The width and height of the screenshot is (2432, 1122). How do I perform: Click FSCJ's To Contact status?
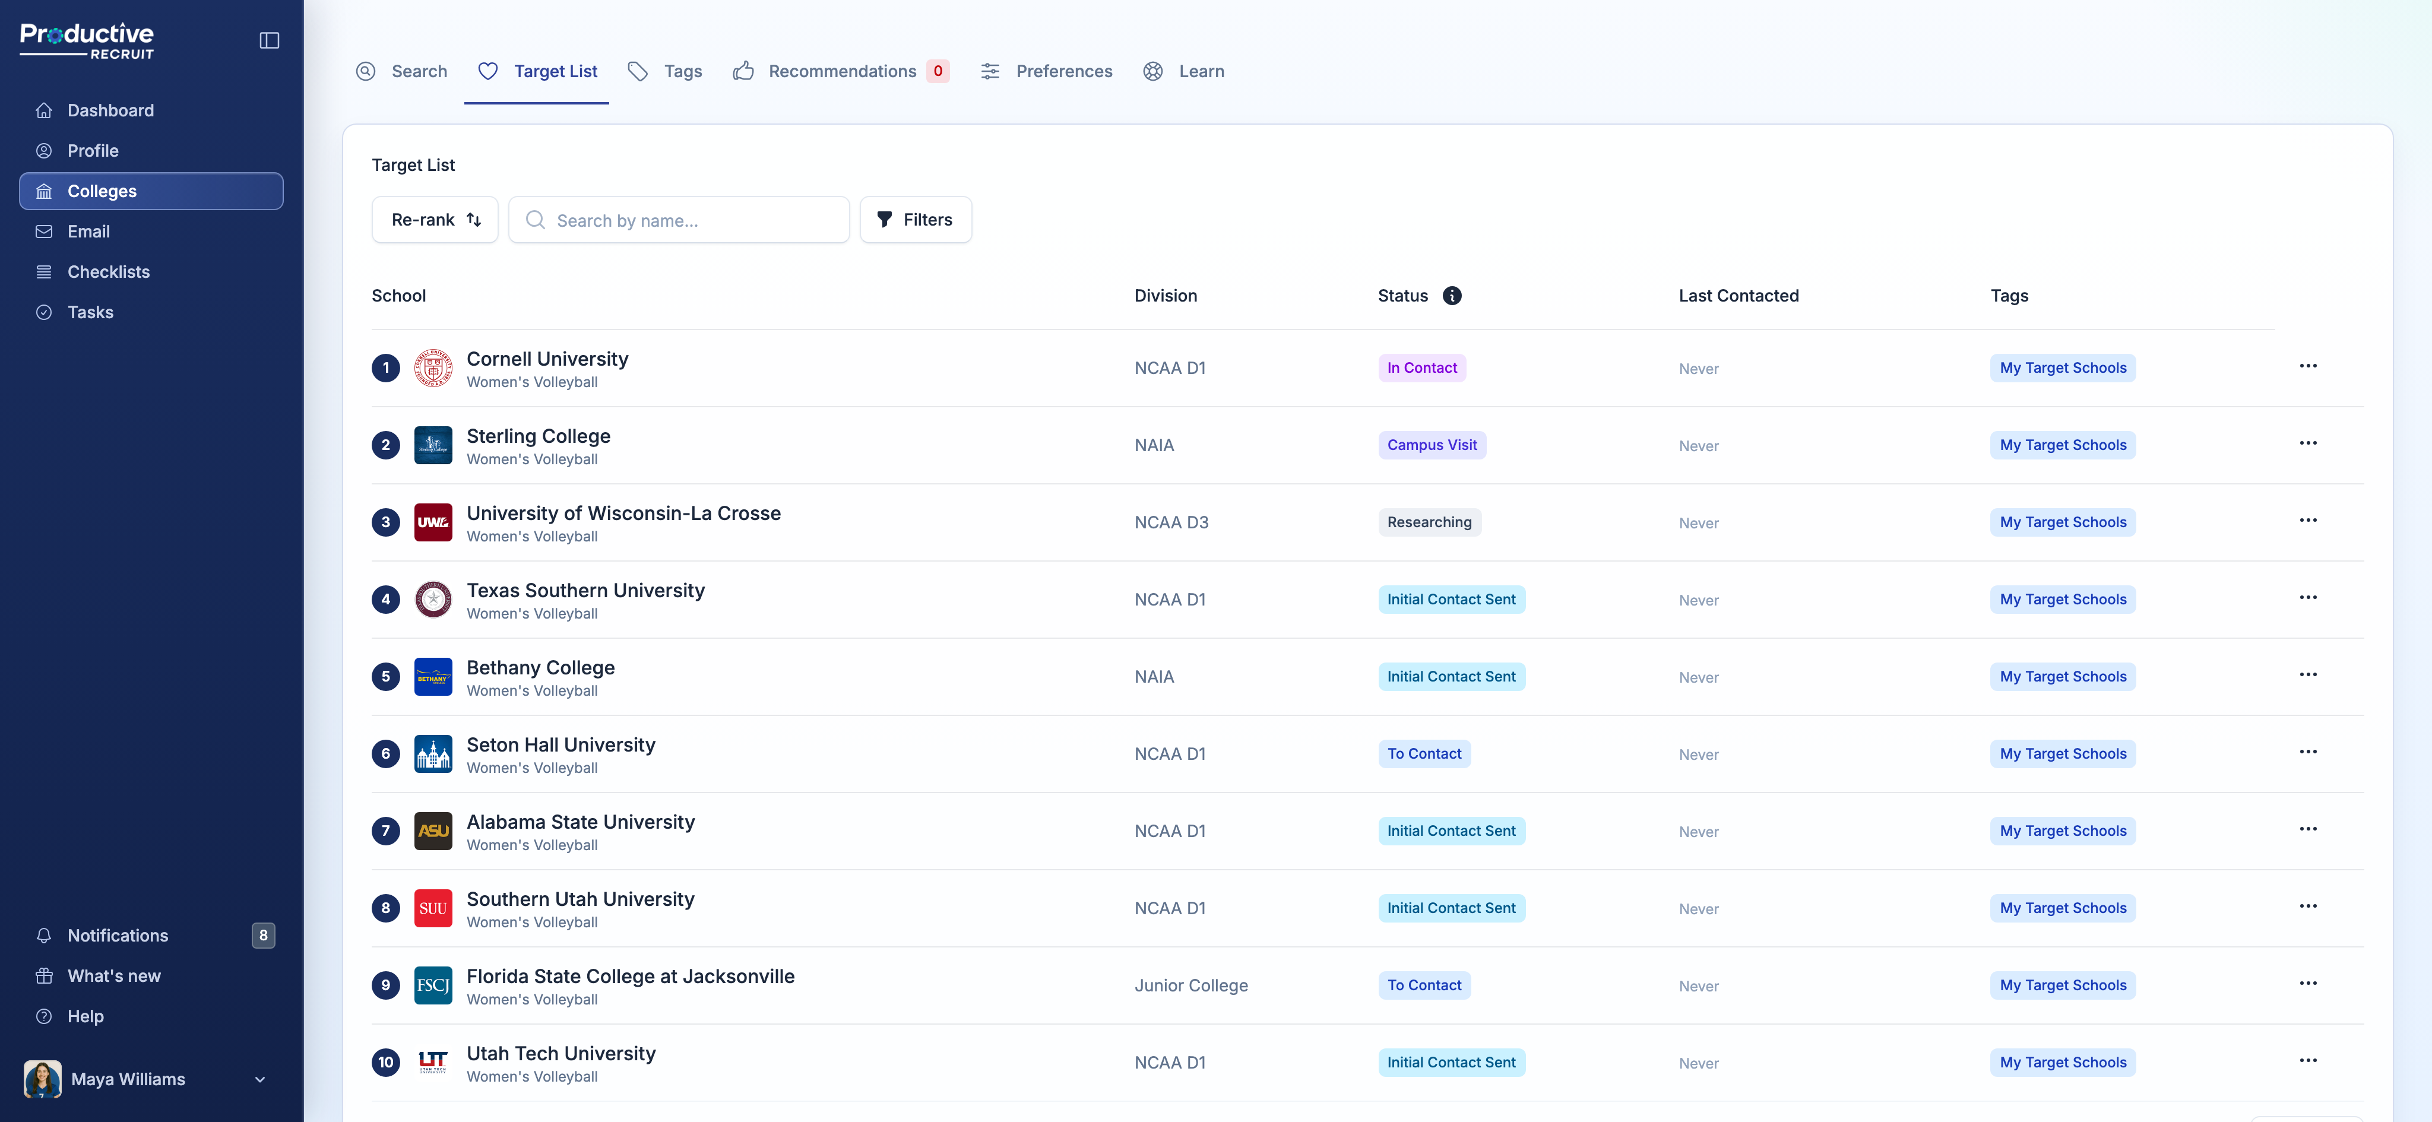click(x=1424, y=985)
